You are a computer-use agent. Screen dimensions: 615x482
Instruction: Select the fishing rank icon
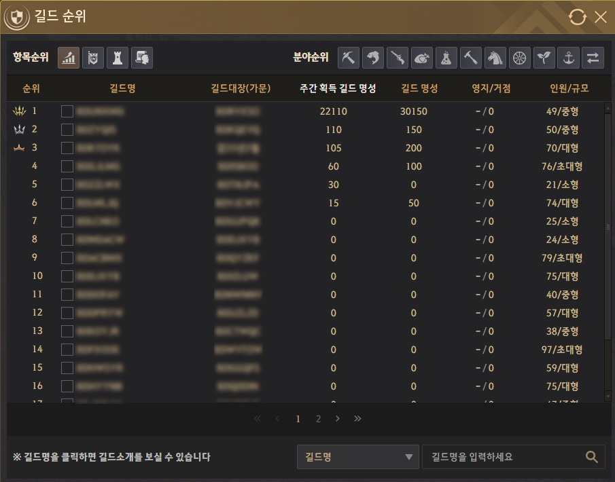point(373,58)
